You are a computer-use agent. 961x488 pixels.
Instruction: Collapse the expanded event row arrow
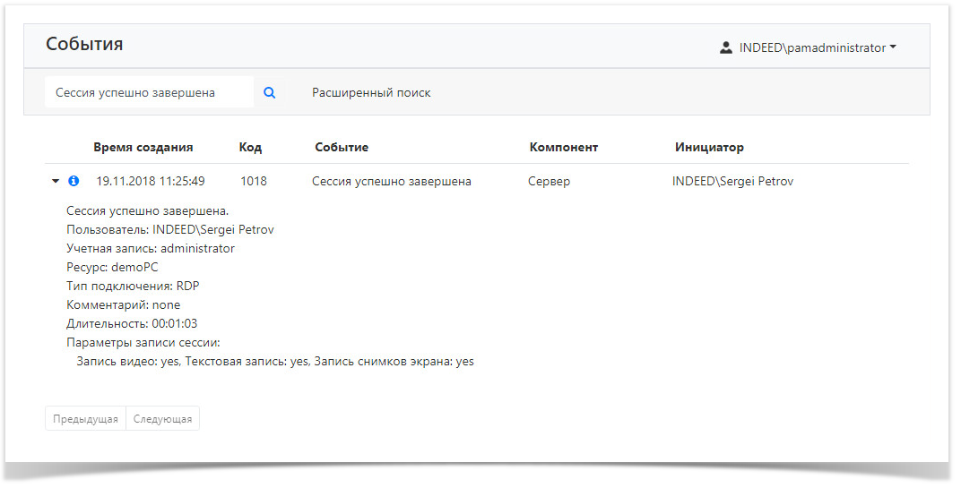(56, 181)
